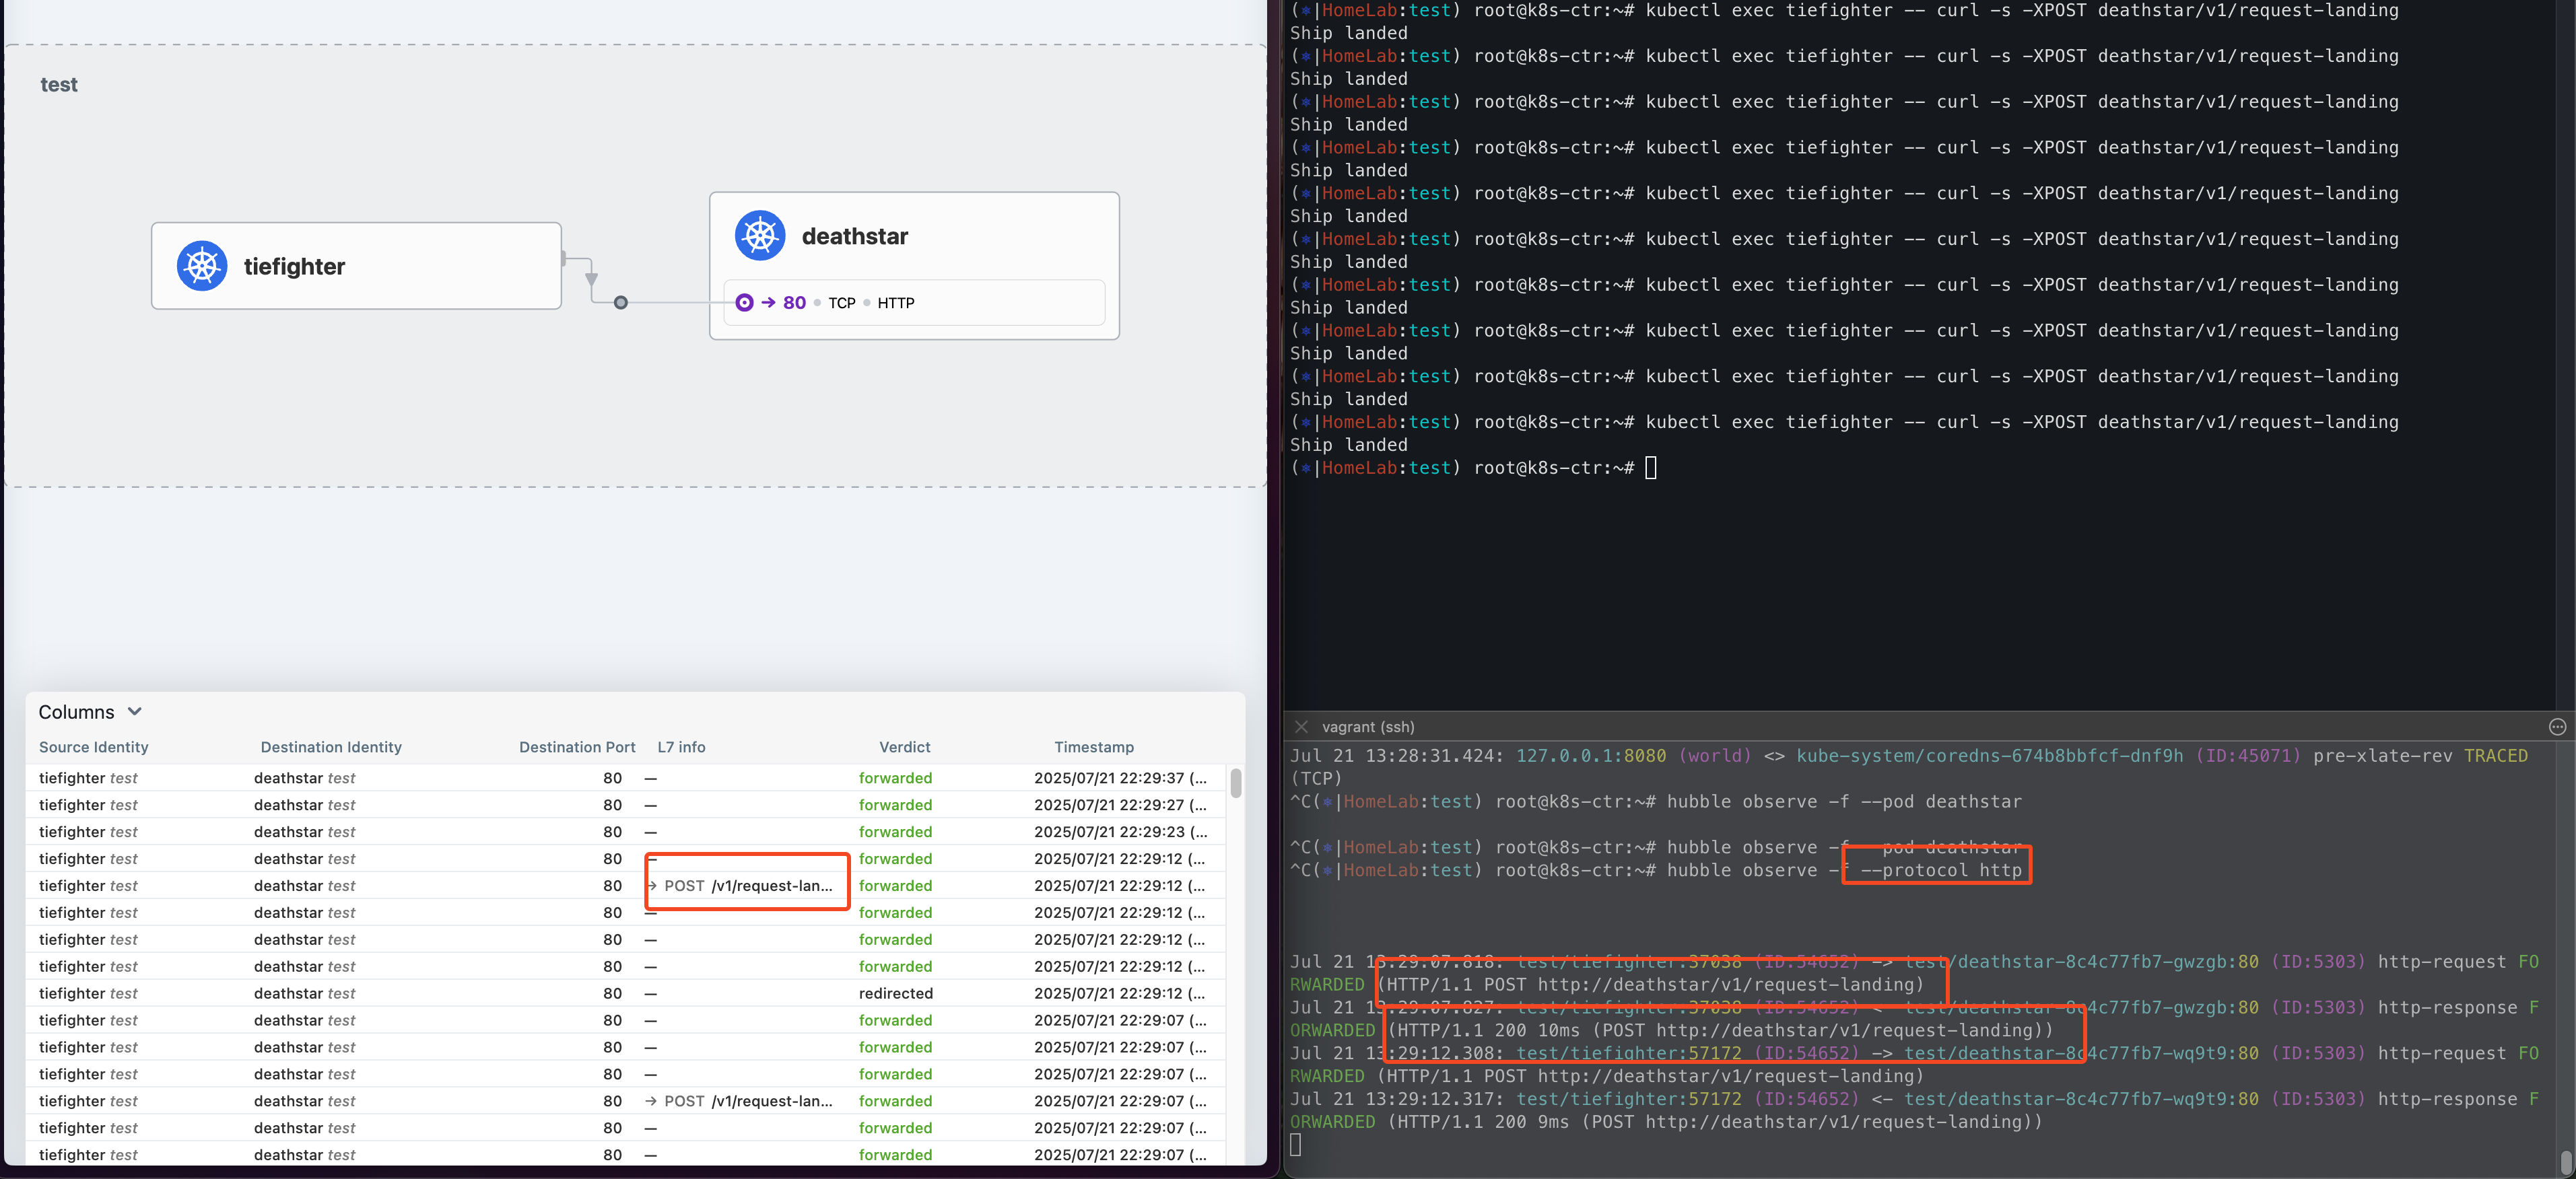The width and height of the screenshot is (2576, 1179).
Task: Click the Verdict column header
Action: pos(904,746)
